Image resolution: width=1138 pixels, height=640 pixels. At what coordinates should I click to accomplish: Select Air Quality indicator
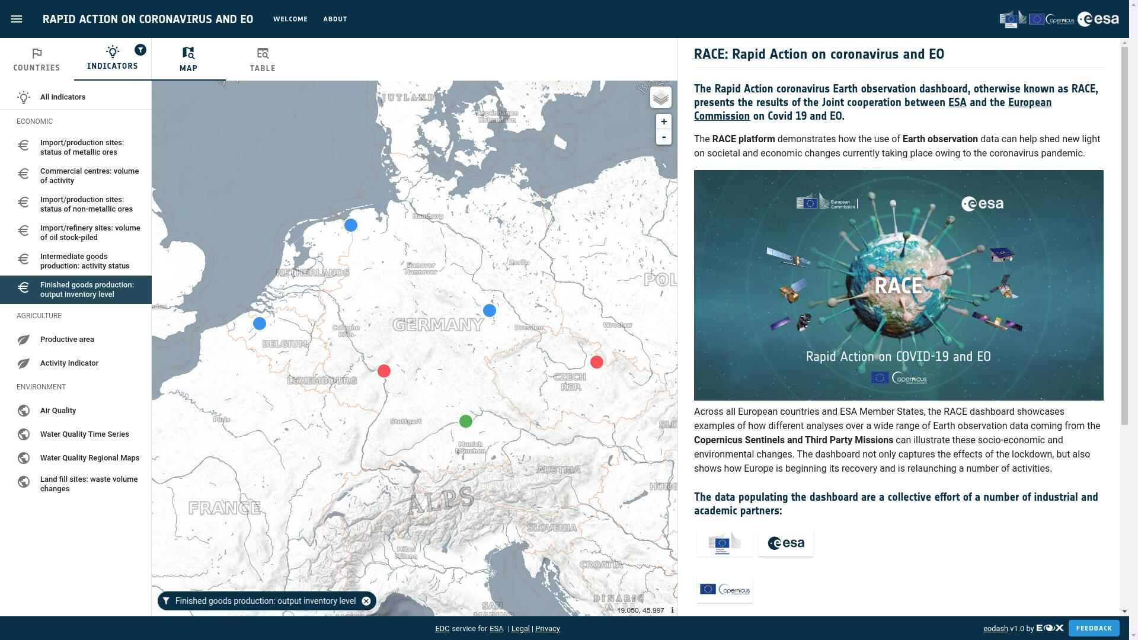click(x=76, y=411)
